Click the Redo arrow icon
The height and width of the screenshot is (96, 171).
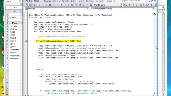57,5
